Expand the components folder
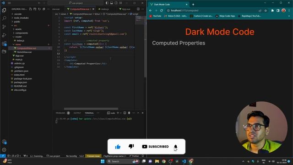The width and height of the screenshot is (293, 165). 22,33
